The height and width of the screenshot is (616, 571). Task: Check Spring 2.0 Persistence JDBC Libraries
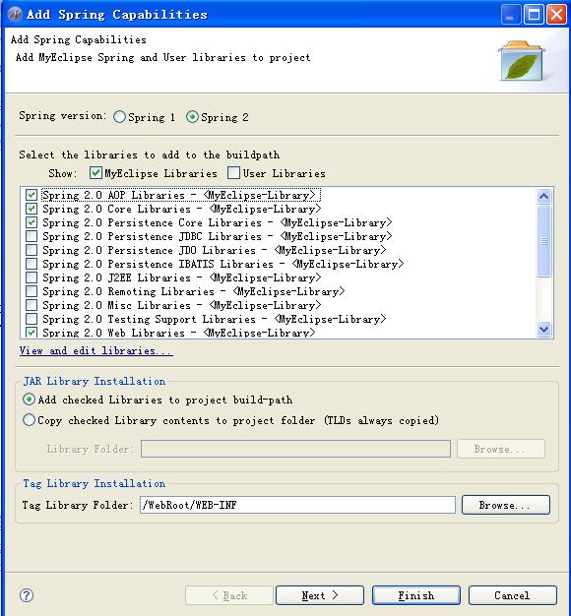pyautogui.click(x=32, y=236)
